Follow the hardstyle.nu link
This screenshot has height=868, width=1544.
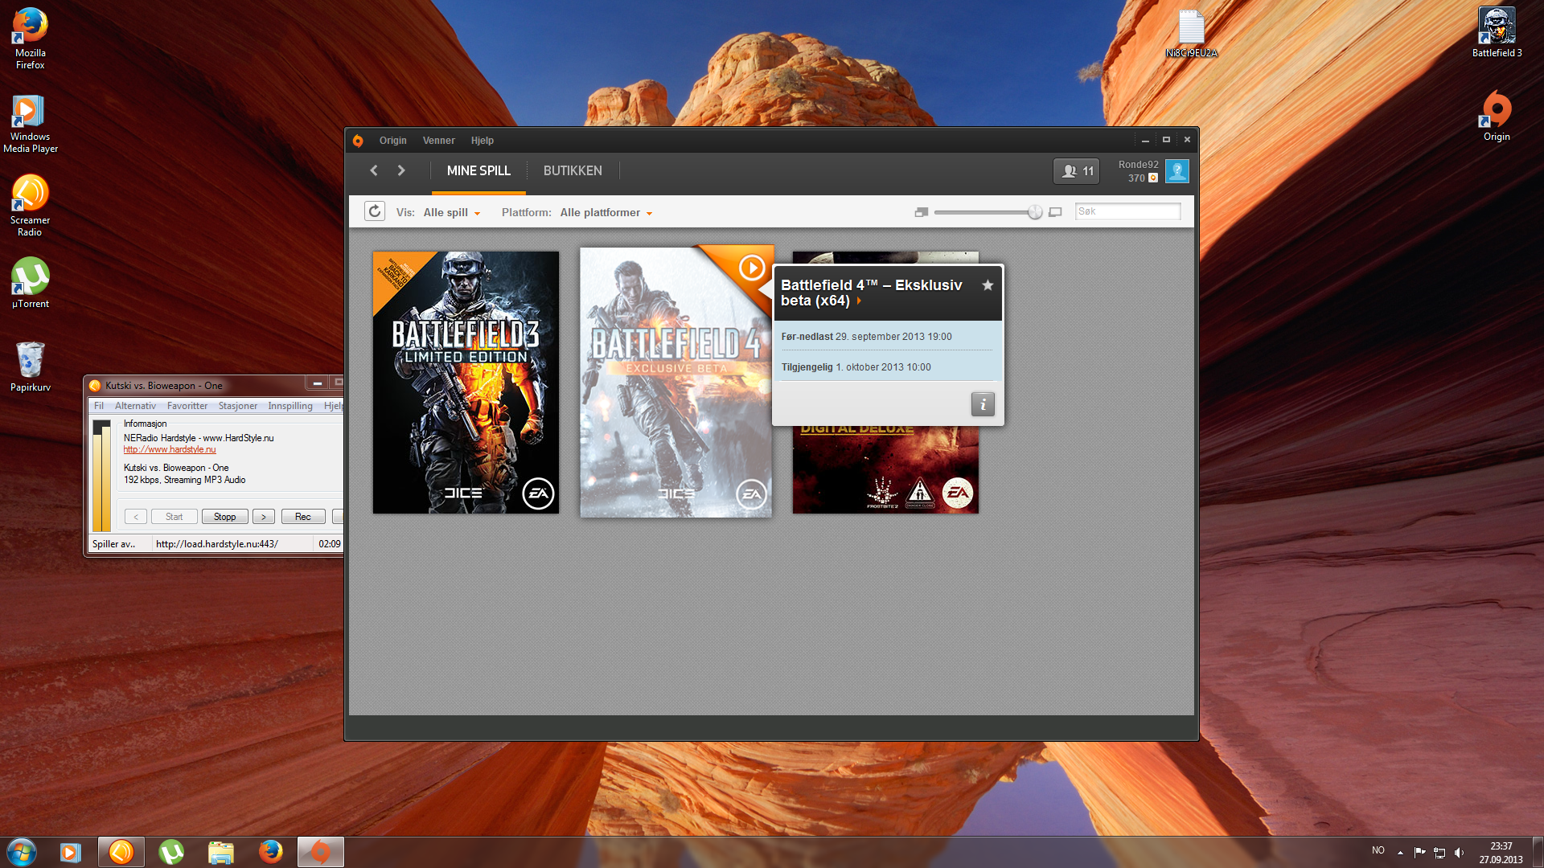(170, 450)
